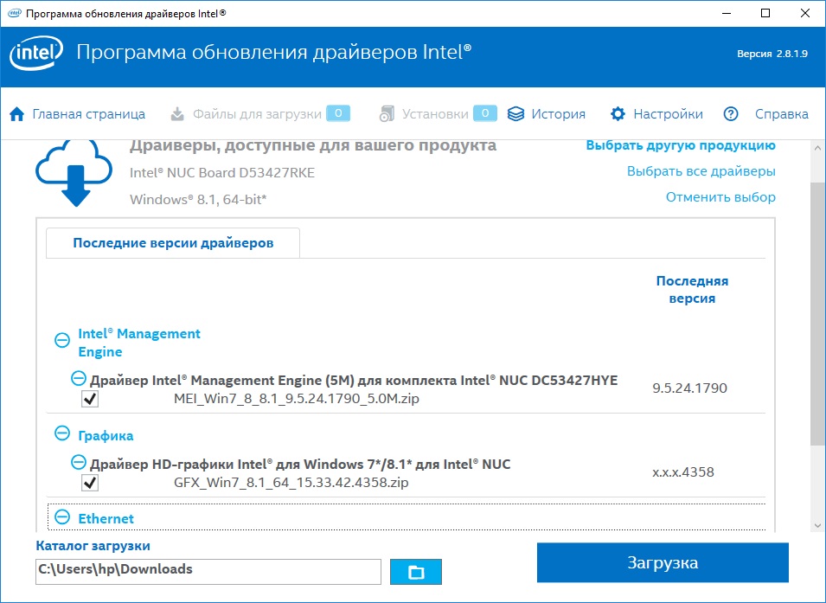This screenshot has height=603, width=826.
Task: Click Выбрать другую продукцию link
Action: point(681,145)
